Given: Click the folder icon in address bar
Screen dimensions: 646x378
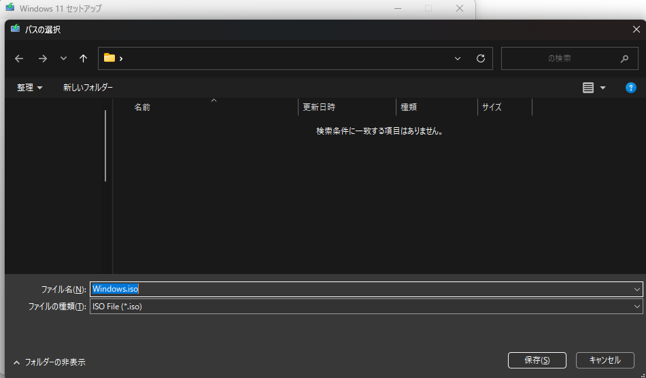Looking at the screenshot, I should [x=109, y=58].
